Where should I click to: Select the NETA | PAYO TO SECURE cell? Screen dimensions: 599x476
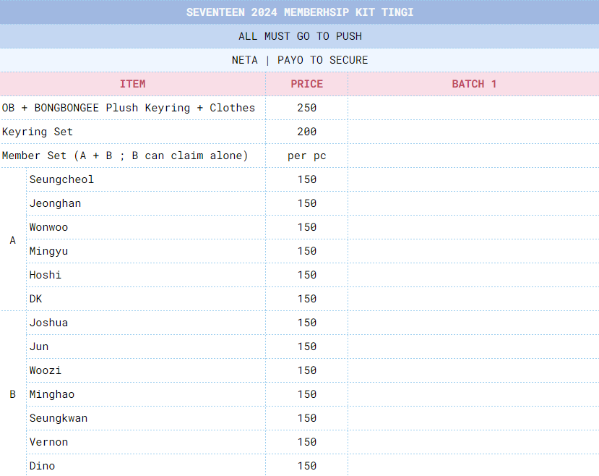[x=299, y=60]
